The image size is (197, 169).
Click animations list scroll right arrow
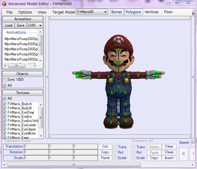35,66
